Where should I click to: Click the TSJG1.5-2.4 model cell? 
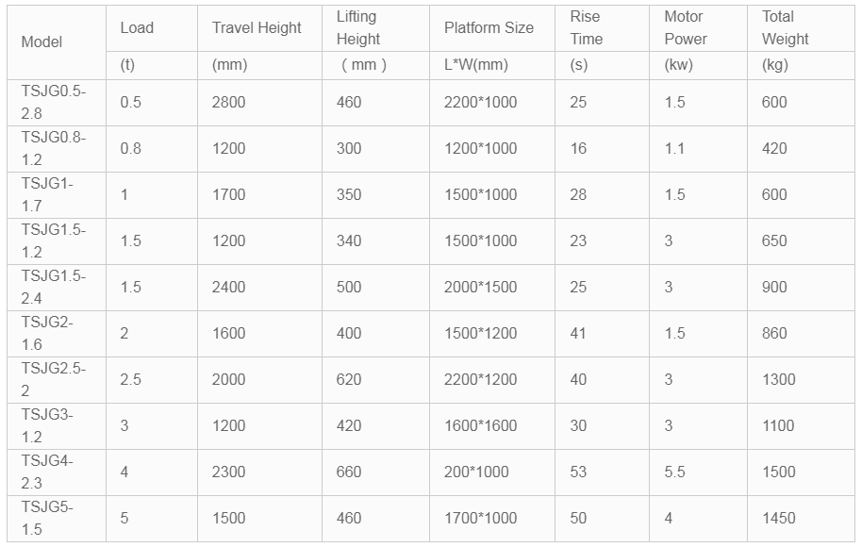pos(57,288)
